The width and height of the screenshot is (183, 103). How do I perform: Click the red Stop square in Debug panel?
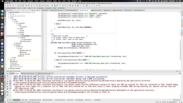pos(7,84)
